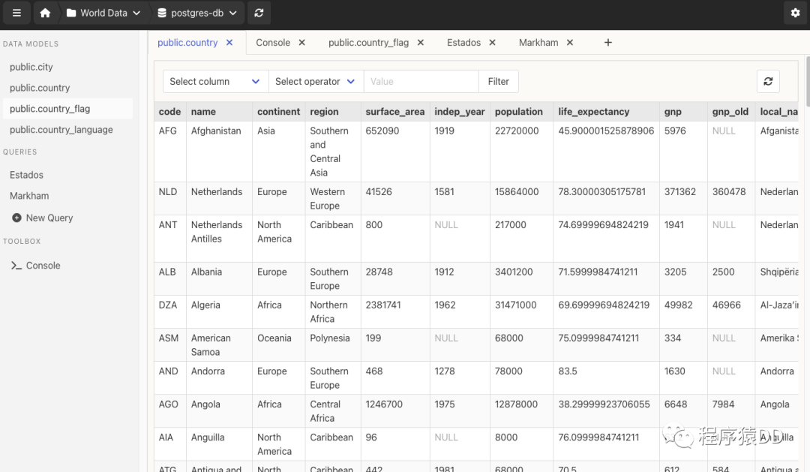
Task: Select surface area value 2381741
Action: coord(383,305)
